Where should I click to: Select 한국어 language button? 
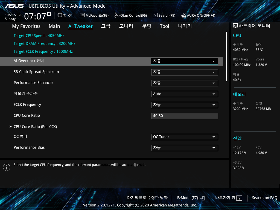tap(66, 15)
